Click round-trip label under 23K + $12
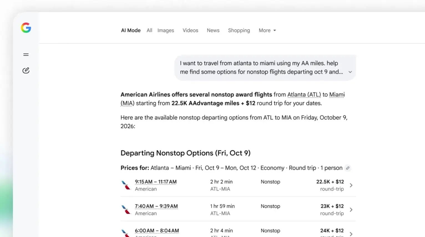Screen dimensions: 425x237 click(332, 213)
